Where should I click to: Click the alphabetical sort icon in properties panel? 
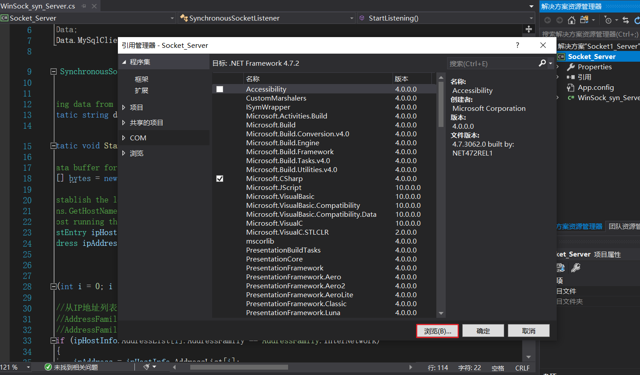pos(561,267)
